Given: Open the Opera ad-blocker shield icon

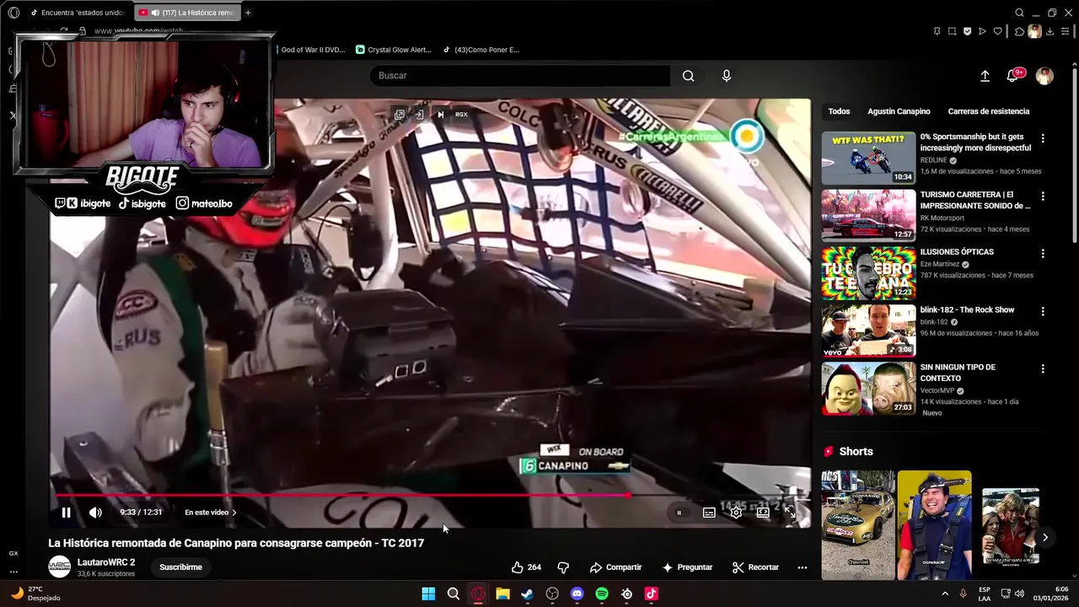Looking at the screenshot, I should (x=968, y=31).
